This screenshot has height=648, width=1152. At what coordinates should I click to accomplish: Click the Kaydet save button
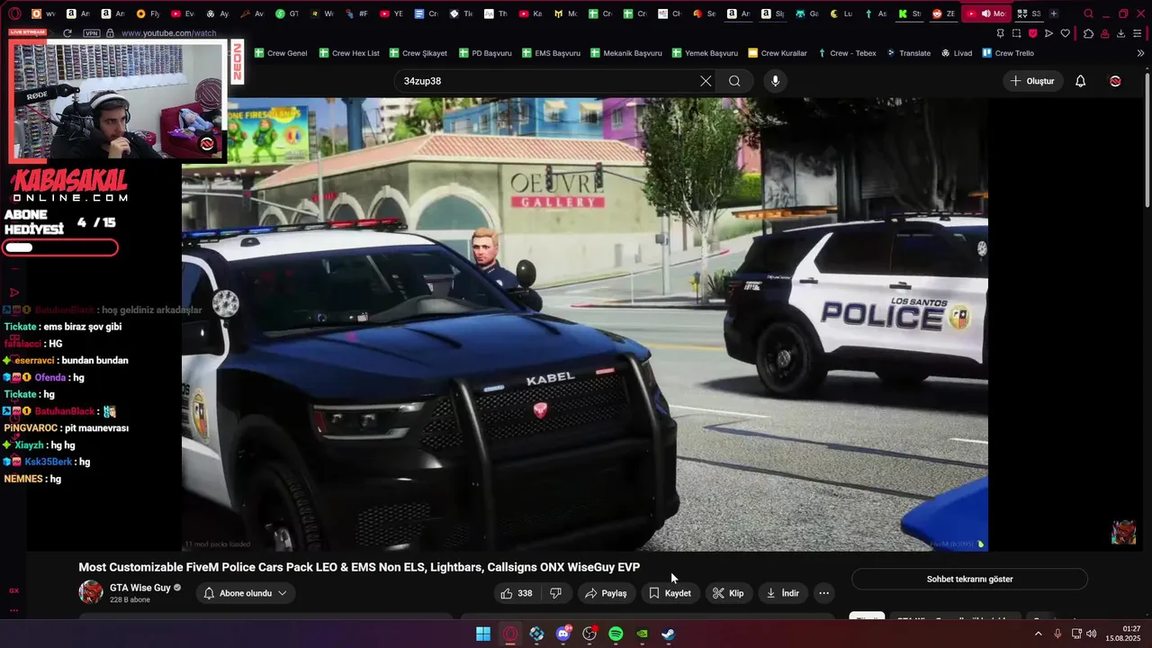pos(670,593)
